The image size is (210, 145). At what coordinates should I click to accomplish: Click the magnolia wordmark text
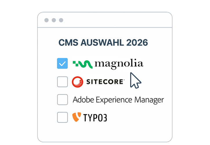click(x=119, y=64)
